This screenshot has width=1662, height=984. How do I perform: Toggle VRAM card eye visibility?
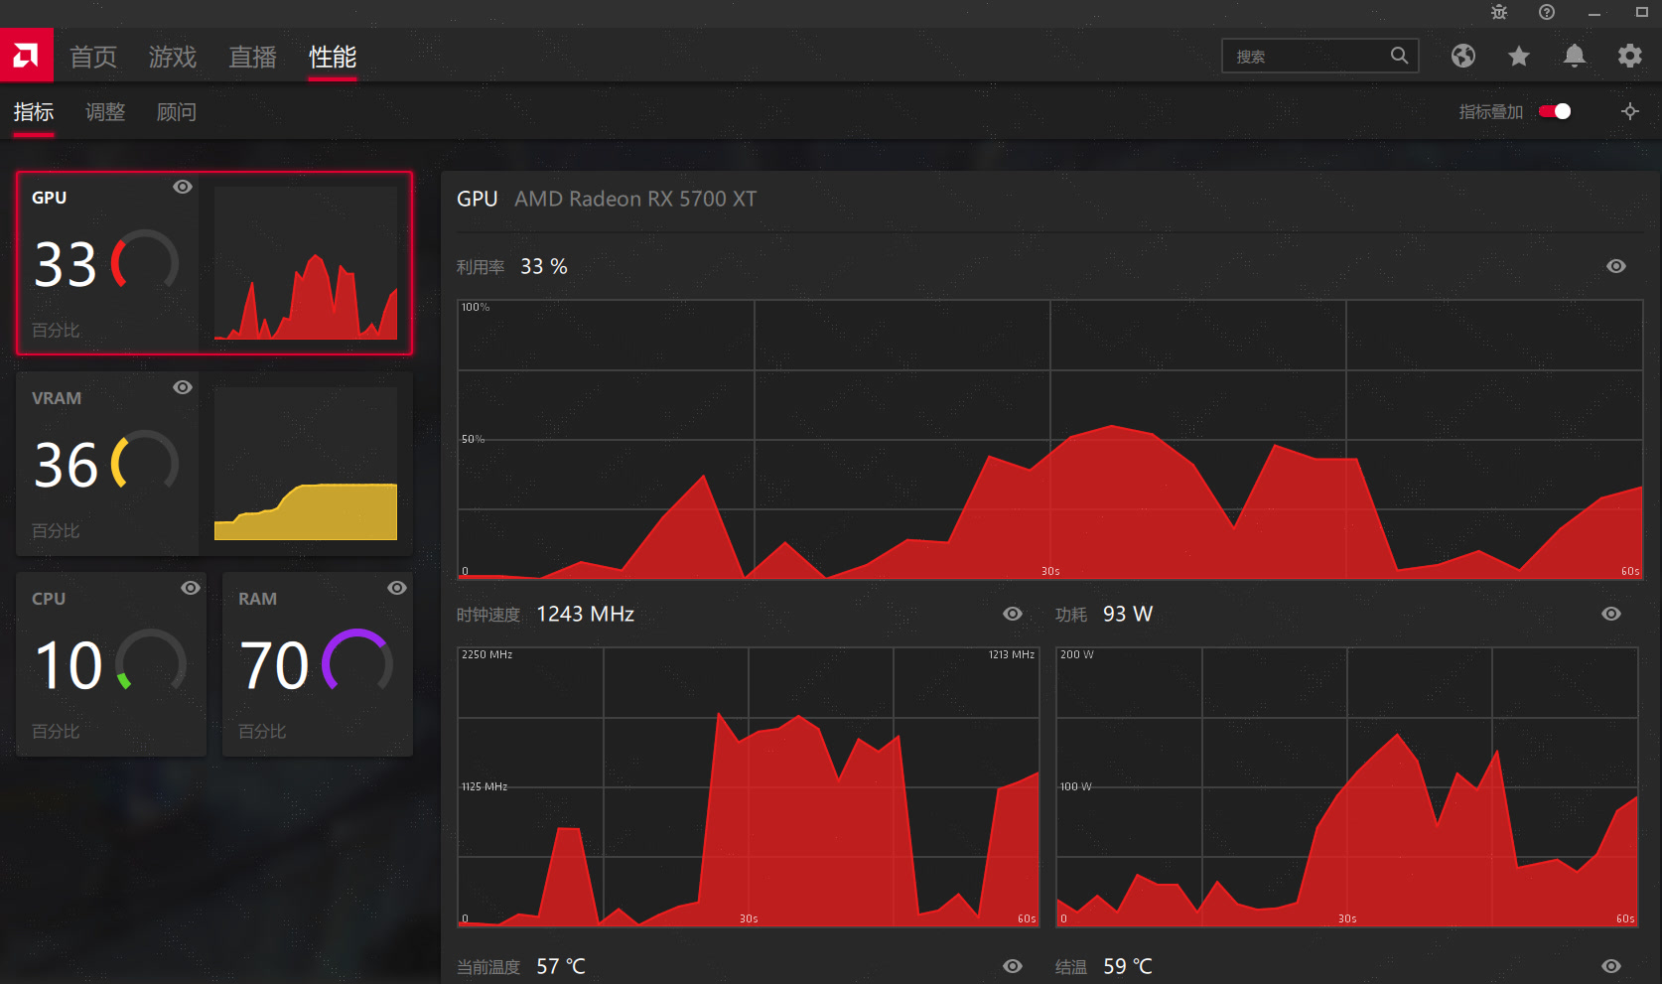(183, 387)
